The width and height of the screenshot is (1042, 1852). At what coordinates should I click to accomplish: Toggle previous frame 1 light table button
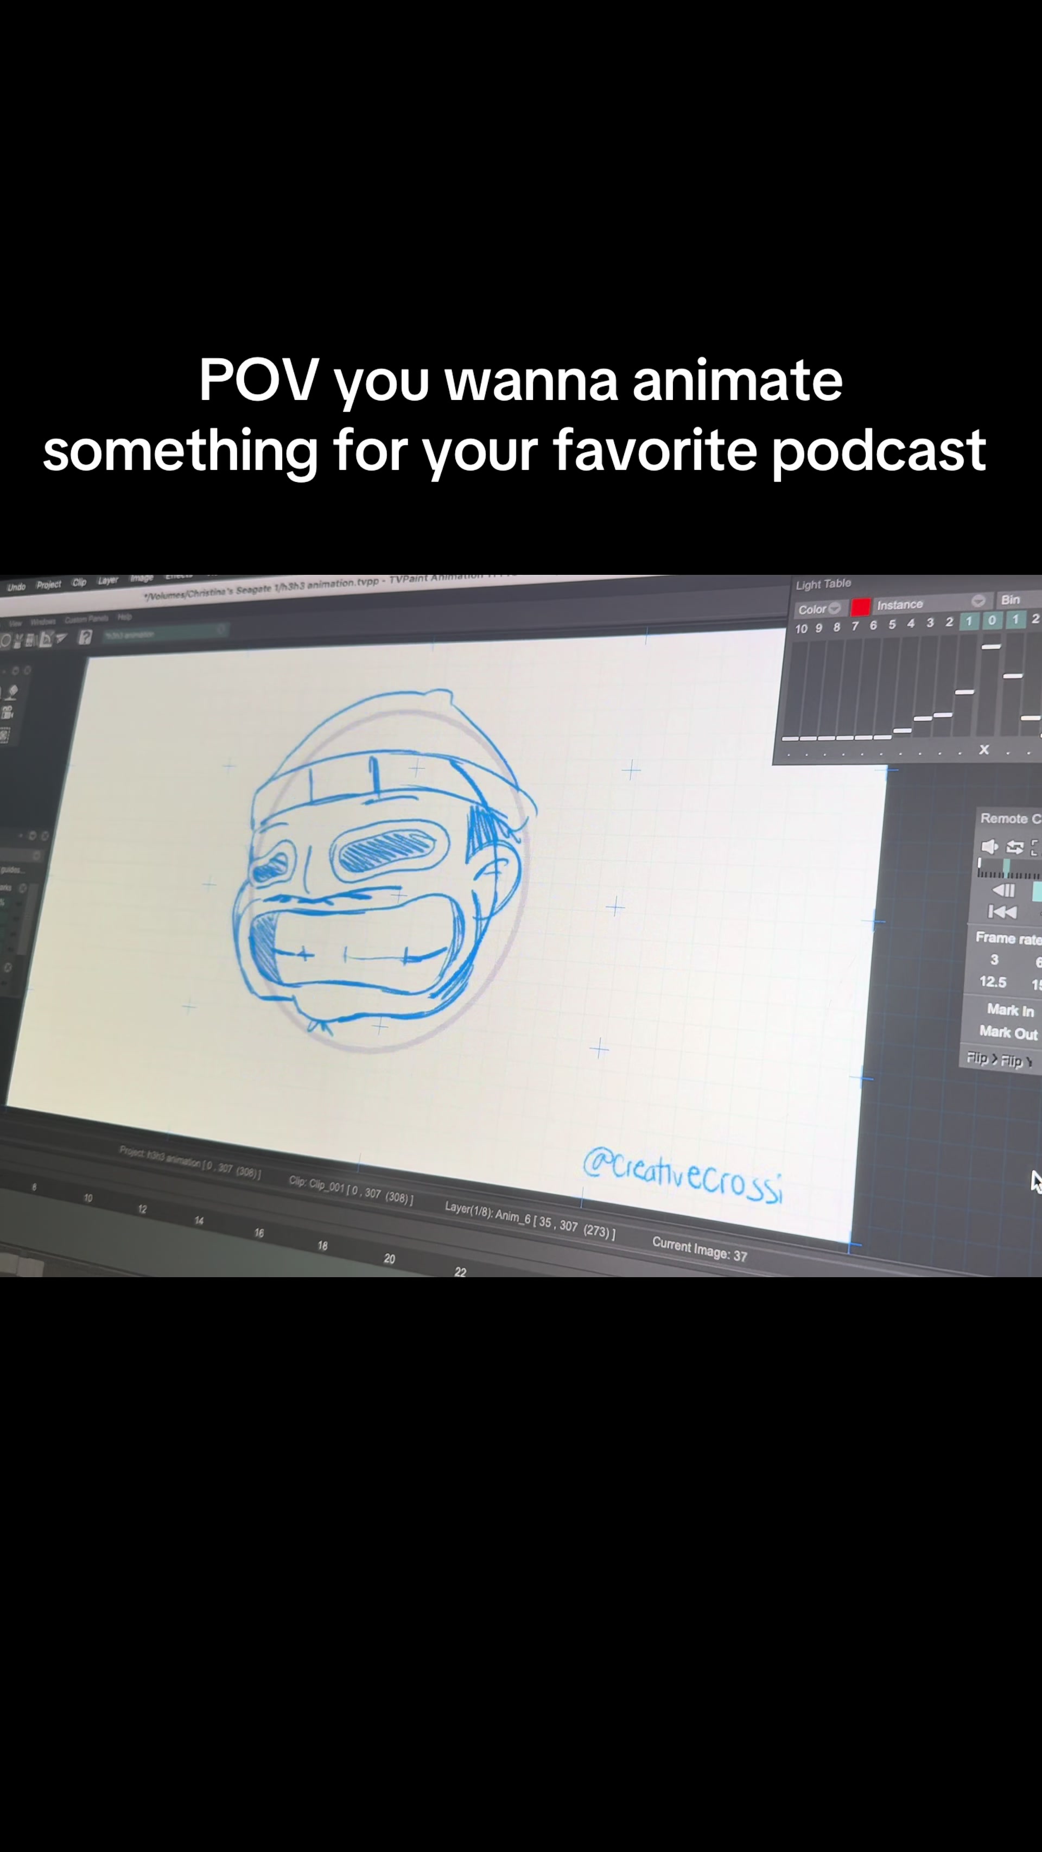coord(969,620)
